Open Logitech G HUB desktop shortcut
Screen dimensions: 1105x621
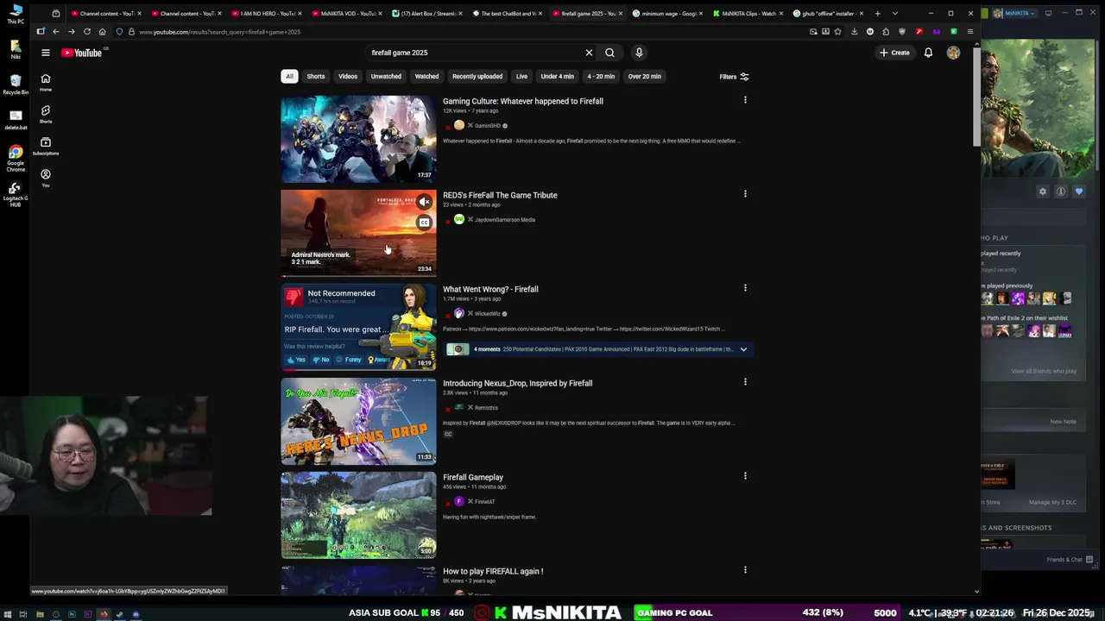(16, 195)
